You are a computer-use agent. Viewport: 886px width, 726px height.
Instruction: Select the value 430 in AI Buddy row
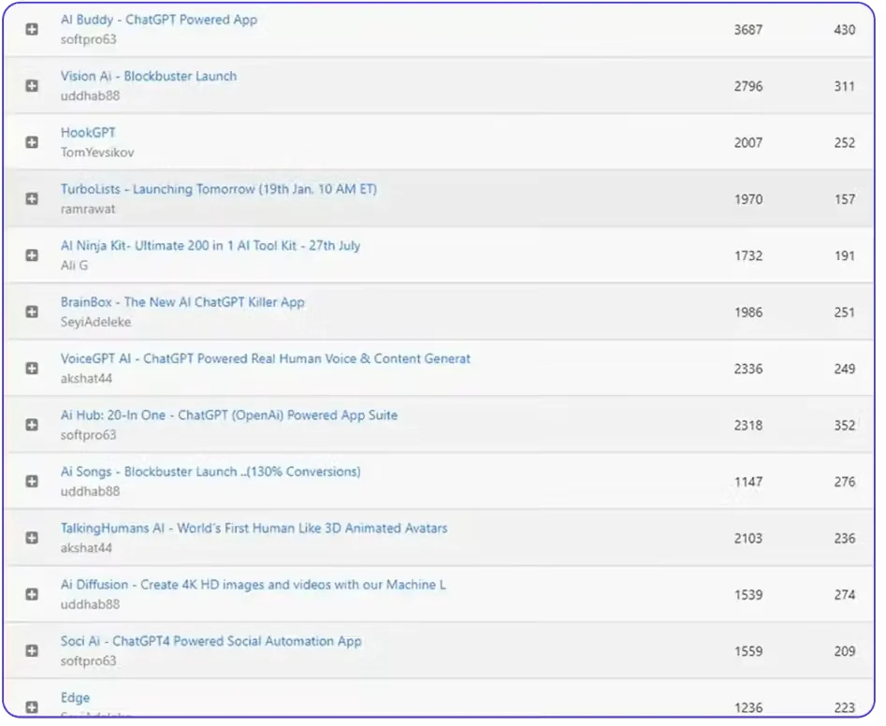pyautogui.click(x=844, y=30)
